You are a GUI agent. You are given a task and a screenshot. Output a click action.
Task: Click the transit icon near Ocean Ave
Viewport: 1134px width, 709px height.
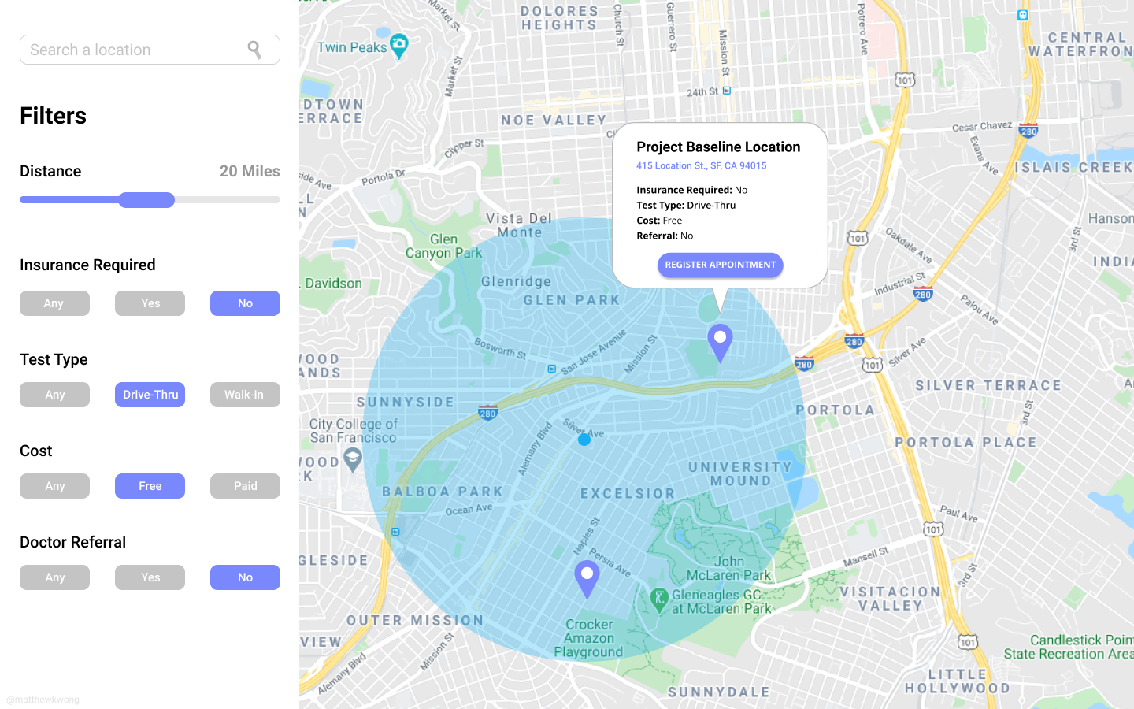tap(396, 532)
